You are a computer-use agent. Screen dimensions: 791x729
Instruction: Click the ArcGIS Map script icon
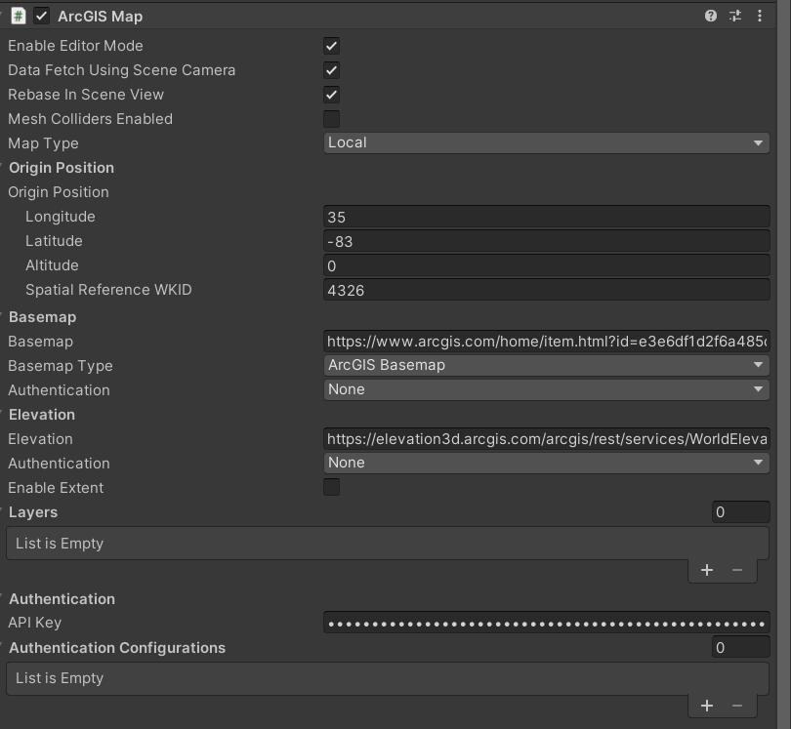19,17
